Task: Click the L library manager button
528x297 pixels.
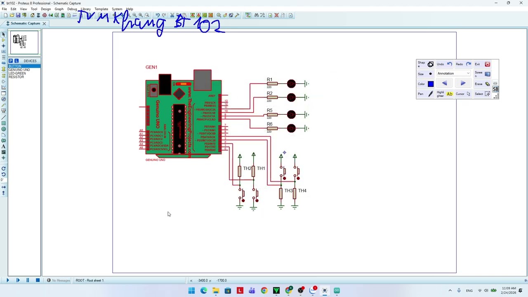Action: click(x=16, y=61)
